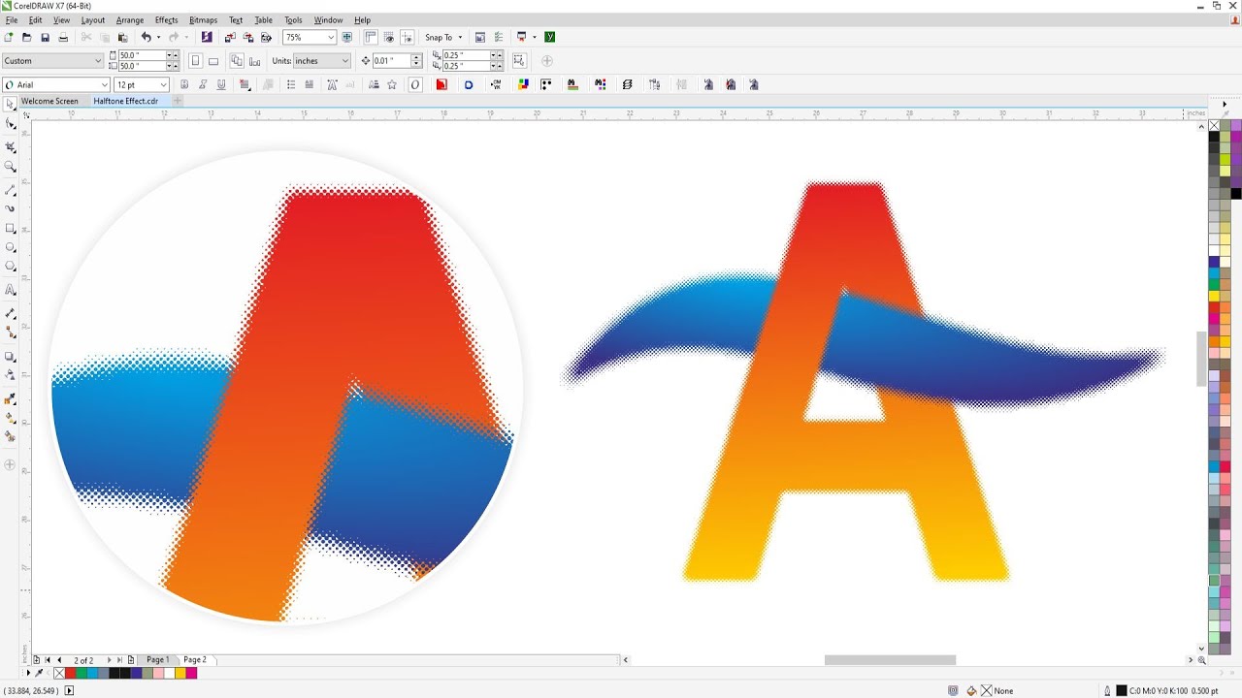Switch to Page 2 tab
Image resolution: width=1242 pixels, height=698 pixels.
[195, 660]
